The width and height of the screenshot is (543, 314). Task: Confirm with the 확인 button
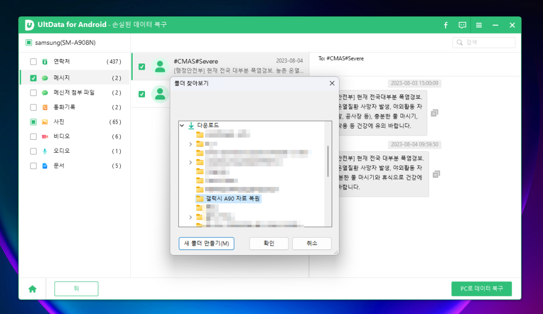[269, 243]
